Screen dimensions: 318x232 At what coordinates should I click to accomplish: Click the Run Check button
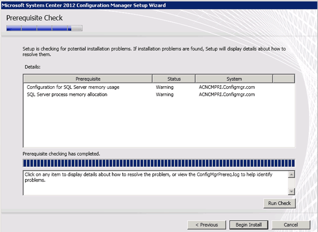(x=279, y=203)
